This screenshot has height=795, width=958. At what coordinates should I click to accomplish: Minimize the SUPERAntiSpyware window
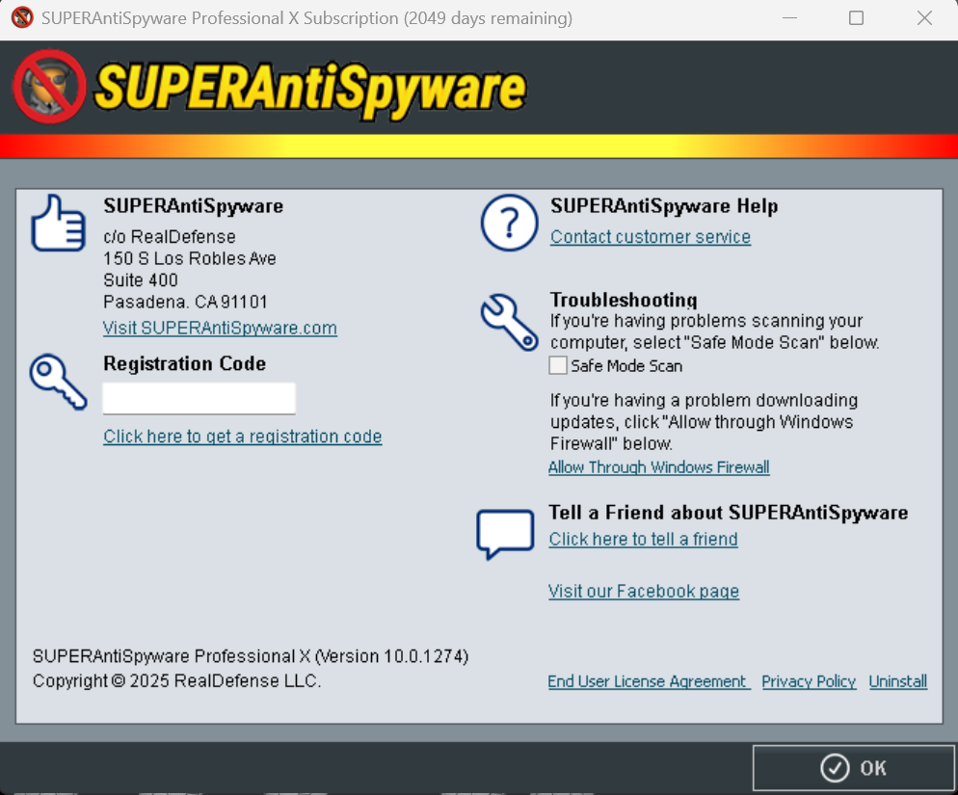789,18
